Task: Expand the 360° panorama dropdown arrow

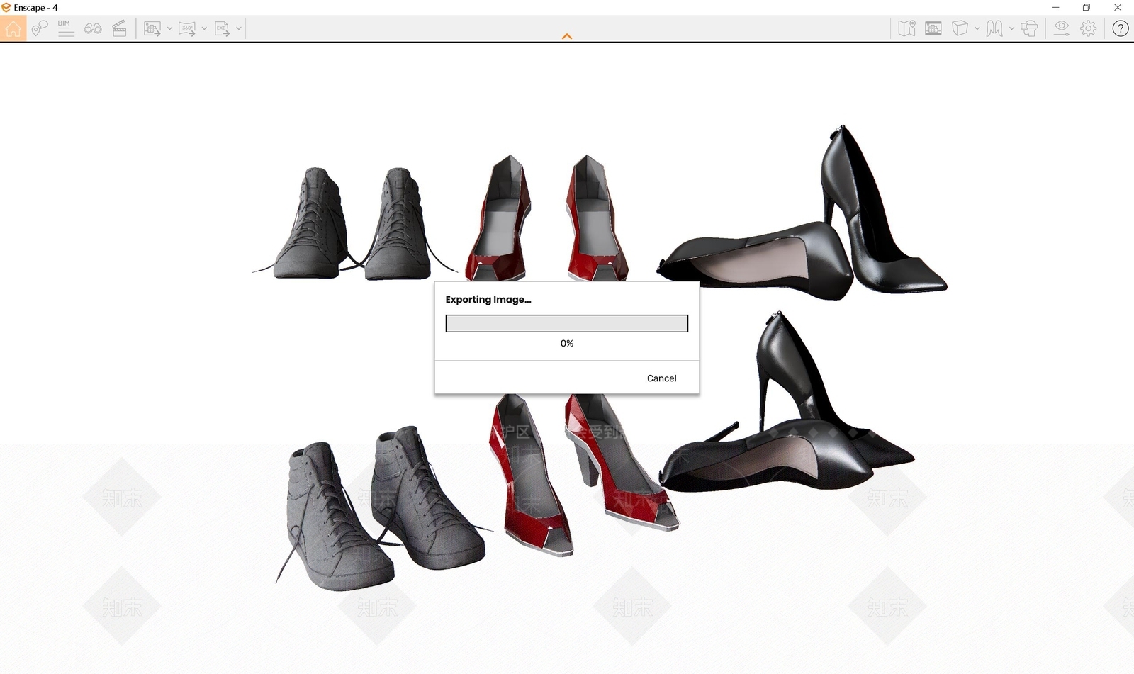Action: pyautogui.click(x=204, y=28)
